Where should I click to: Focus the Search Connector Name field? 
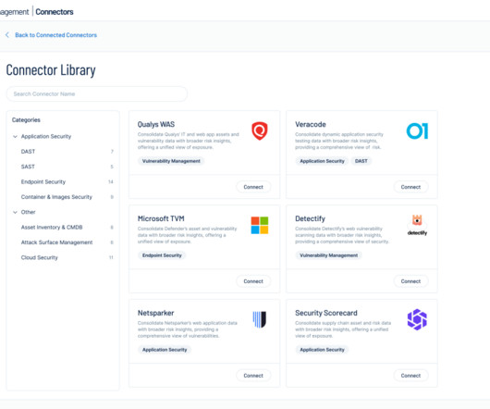97,93
